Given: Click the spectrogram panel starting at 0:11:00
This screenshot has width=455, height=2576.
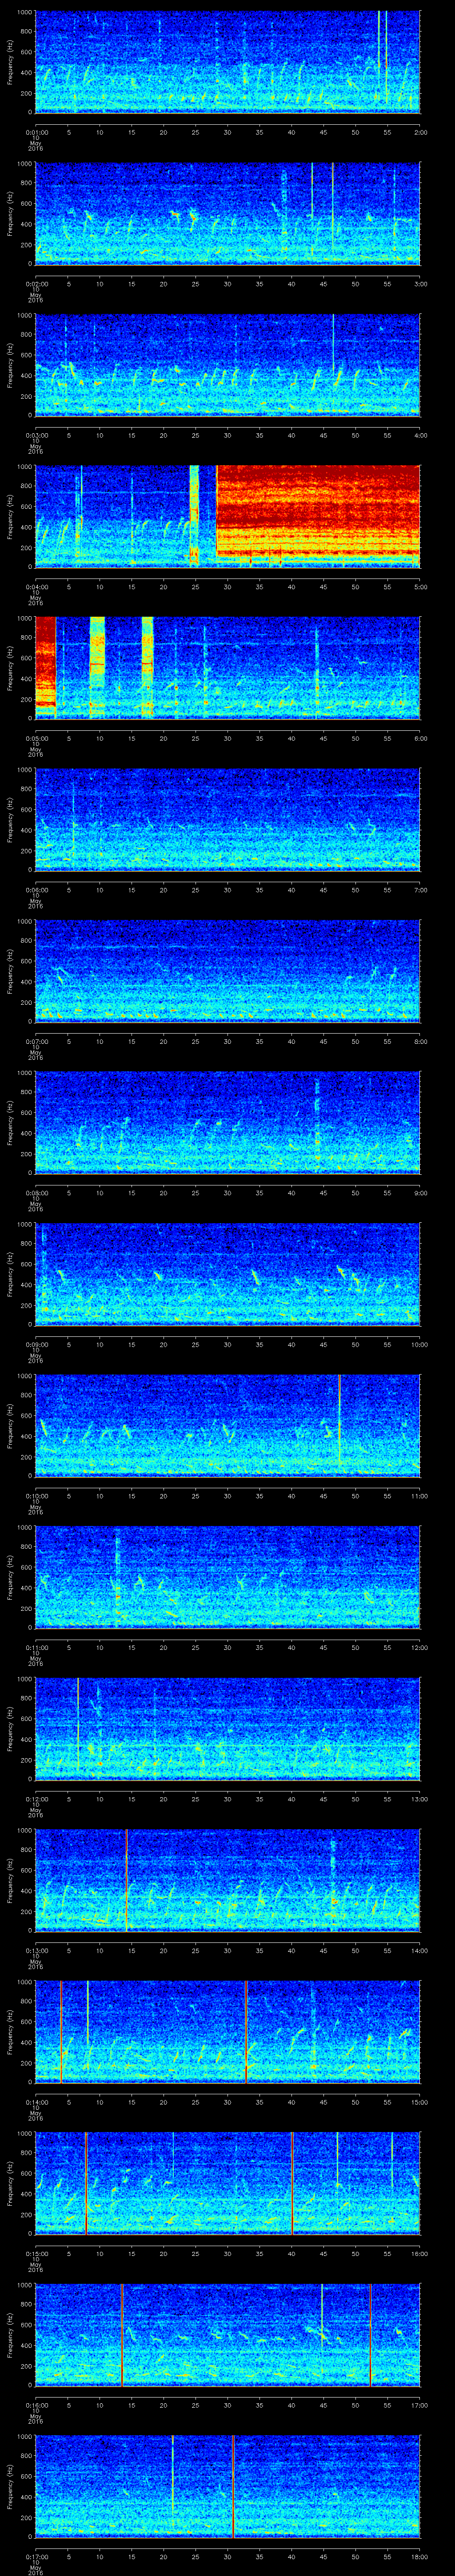Looking at the screenshot, I should (228, 1577).
